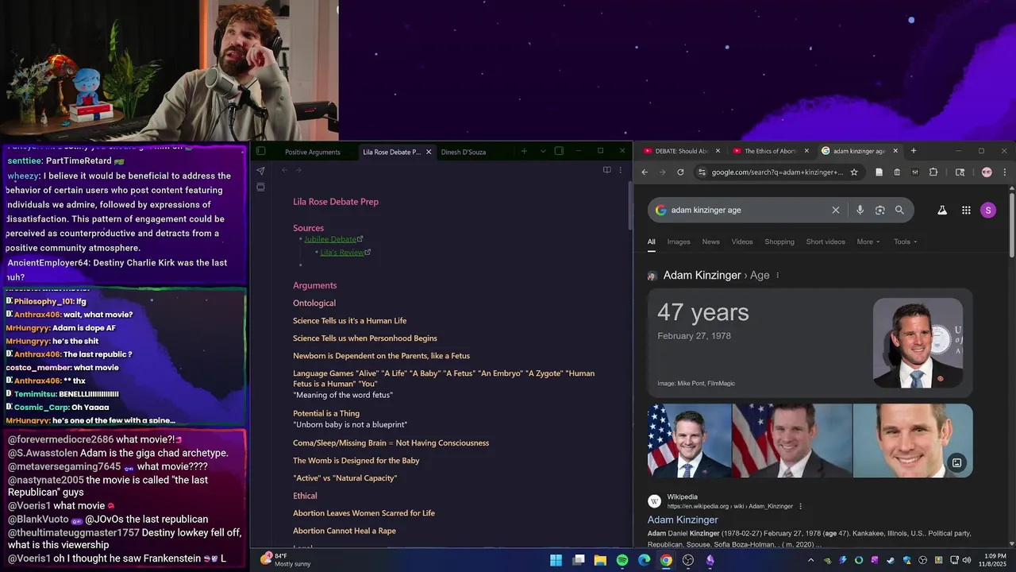Open the card view icon below the paper-plane icon in Obsidian
Viewport: 1016px width, 572px height.
click(x=260, y=187)
